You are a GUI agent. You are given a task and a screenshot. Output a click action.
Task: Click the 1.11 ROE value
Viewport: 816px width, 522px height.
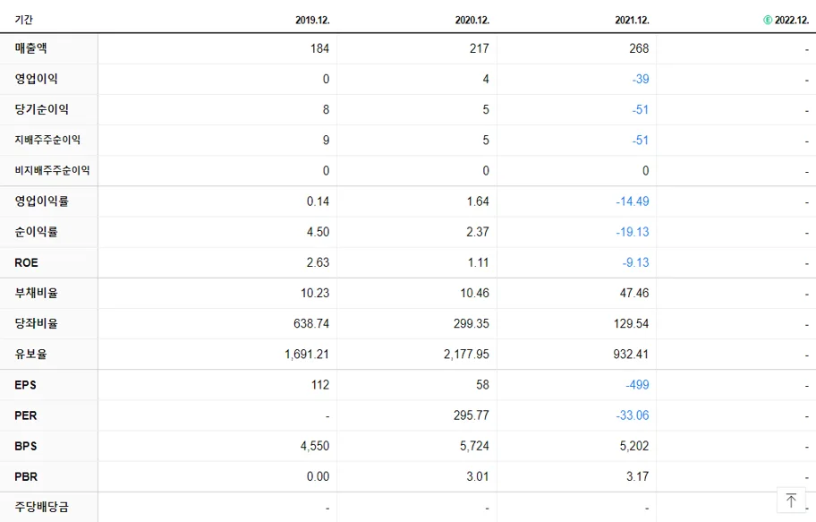(479, 262)
